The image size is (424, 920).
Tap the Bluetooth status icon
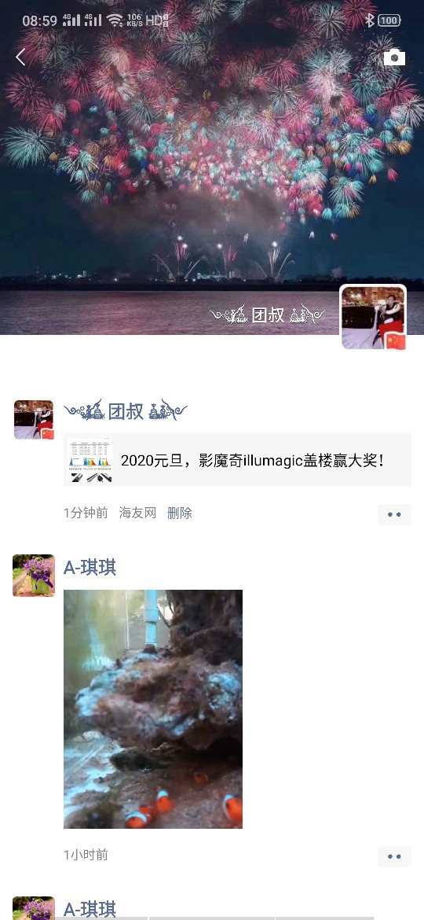pos(370,20)
